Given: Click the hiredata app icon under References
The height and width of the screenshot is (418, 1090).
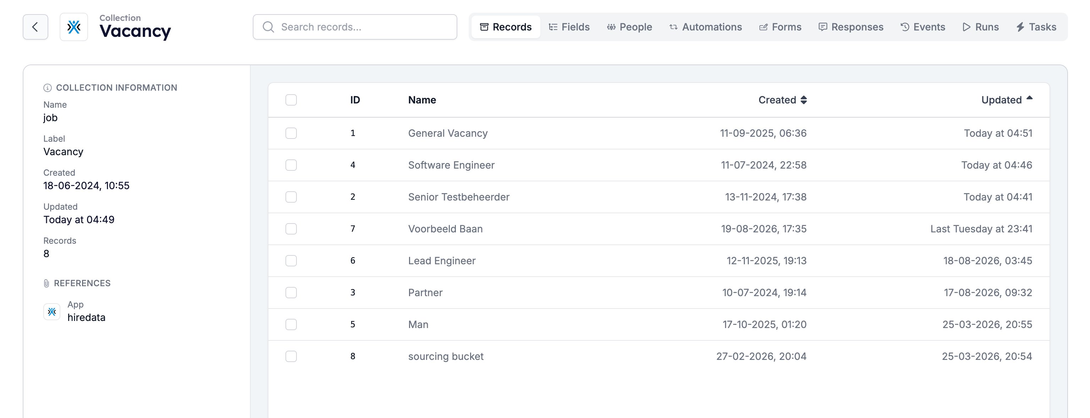Looking at the screenshot, I should (51, 312).
